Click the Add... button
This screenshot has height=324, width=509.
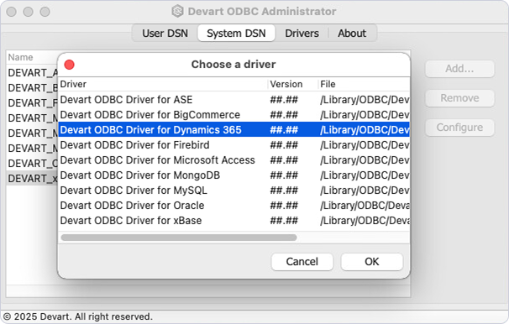tap(459, 69)
